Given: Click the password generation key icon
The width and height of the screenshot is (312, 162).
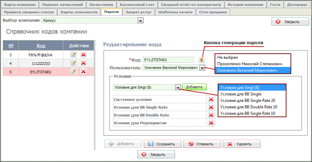Looking at the screenshot, I should point(202,60).
